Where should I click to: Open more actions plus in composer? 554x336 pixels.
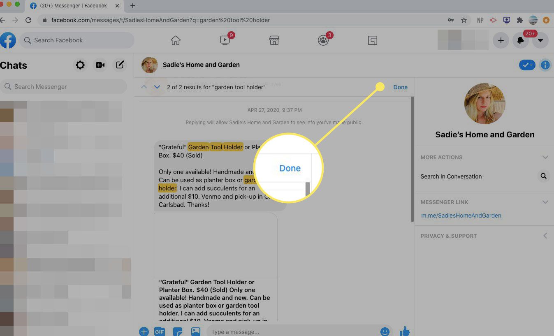coord(144,331)
